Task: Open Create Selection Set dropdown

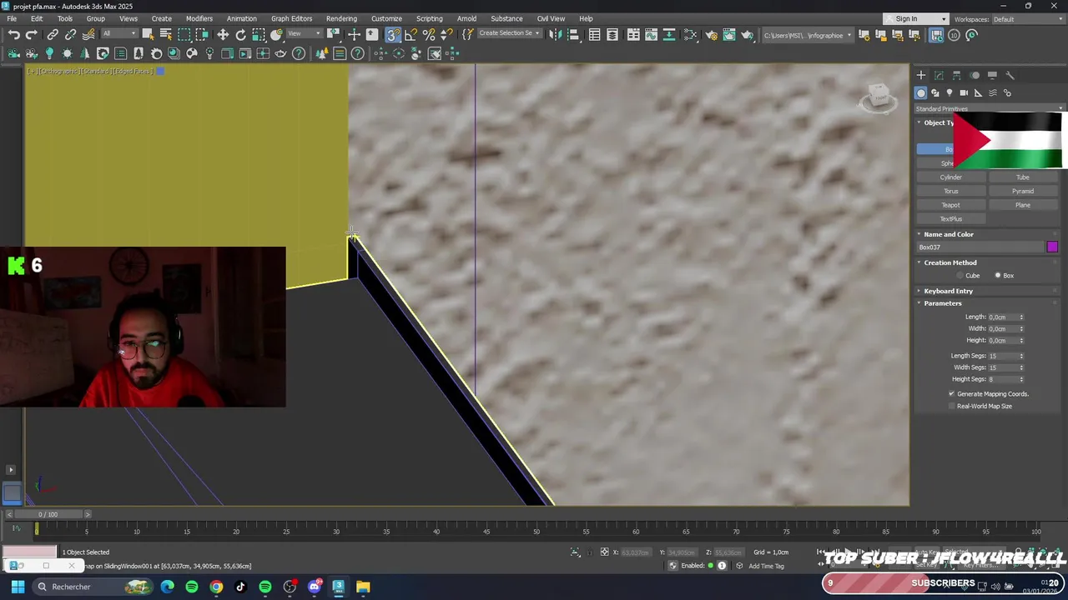Action: (509, 33)
